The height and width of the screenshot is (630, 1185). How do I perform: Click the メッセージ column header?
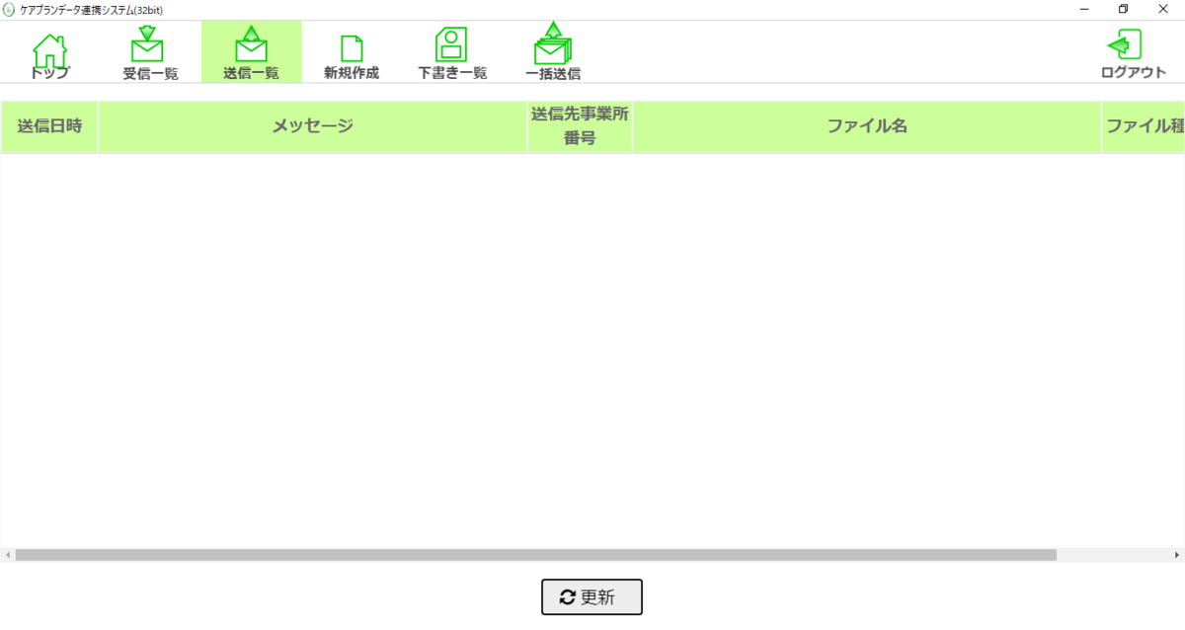point(312,126)
